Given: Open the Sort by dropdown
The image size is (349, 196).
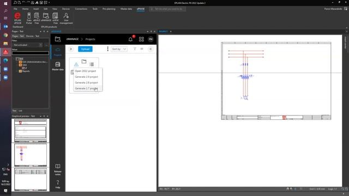Looking at the screenshot, I should [119, 49].
